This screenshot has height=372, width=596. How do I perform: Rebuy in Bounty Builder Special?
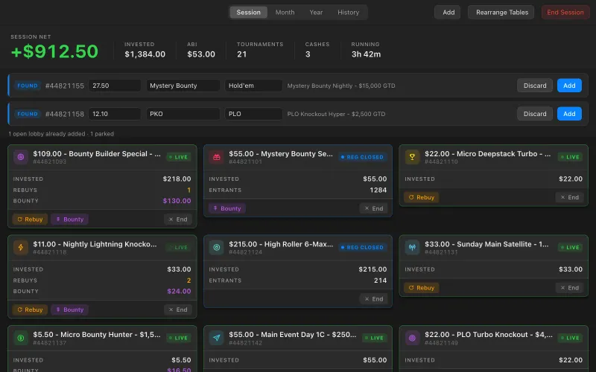30,219
